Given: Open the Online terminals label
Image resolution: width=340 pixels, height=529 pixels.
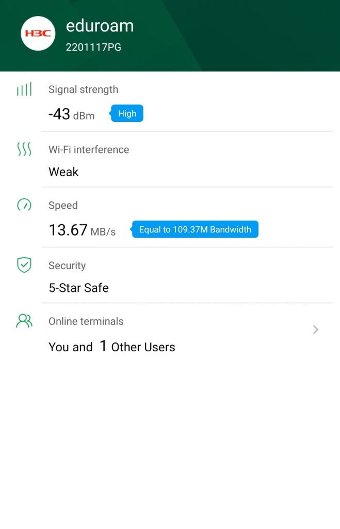Looking at the screenshot, I should click(x=86, y=321).
